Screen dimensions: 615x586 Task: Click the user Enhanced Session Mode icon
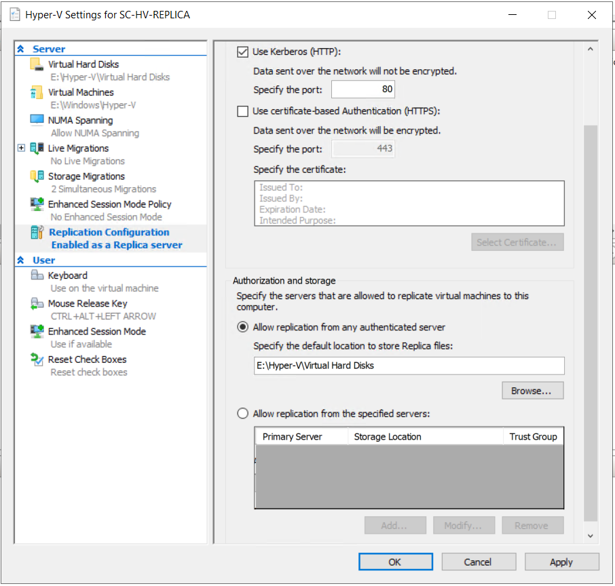tap(37, 332)
